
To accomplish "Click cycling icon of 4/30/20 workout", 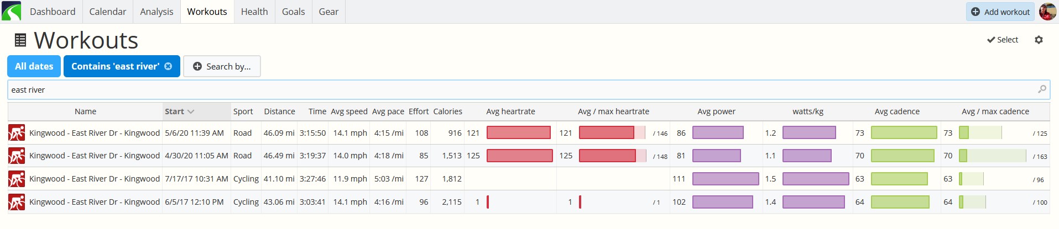I will (17, 156).
